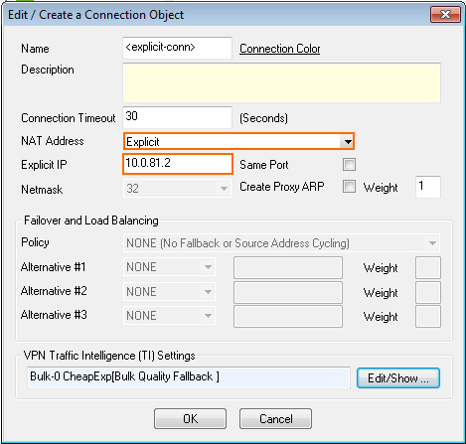Enable the Same Port checkbox
Screen dimensions: 466x444
[x=349, y=164]
